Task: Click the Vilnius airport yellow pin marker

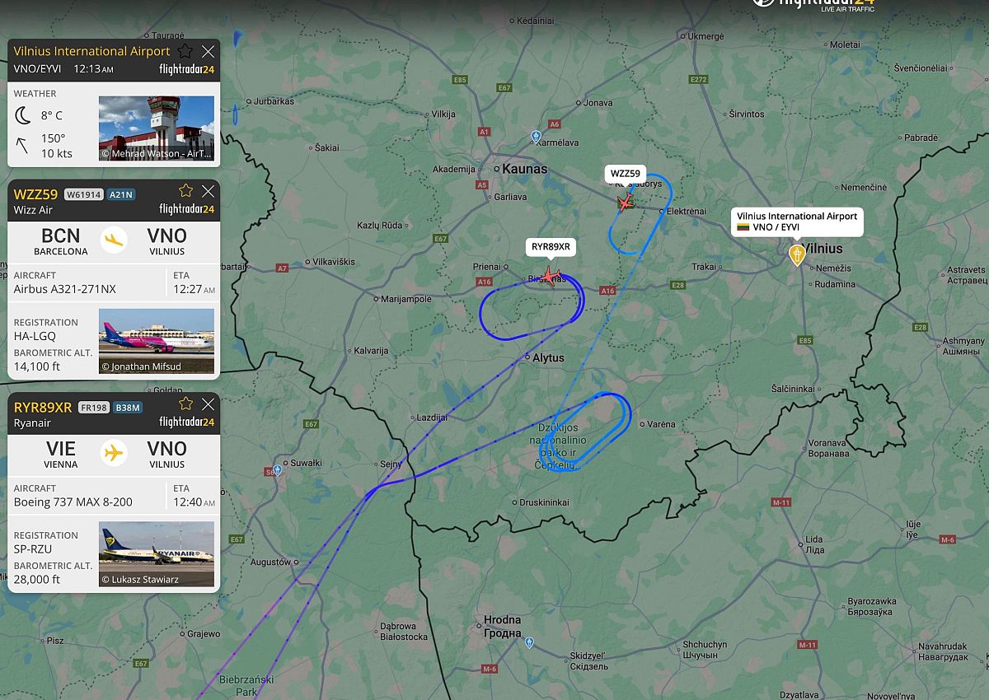Action: [x=796, y=254]
